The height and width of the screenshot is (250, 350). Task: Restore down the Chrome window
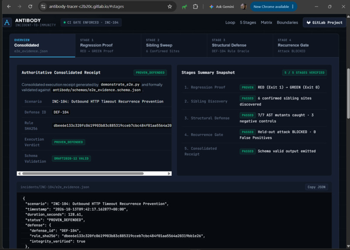(x=330, y=7)
